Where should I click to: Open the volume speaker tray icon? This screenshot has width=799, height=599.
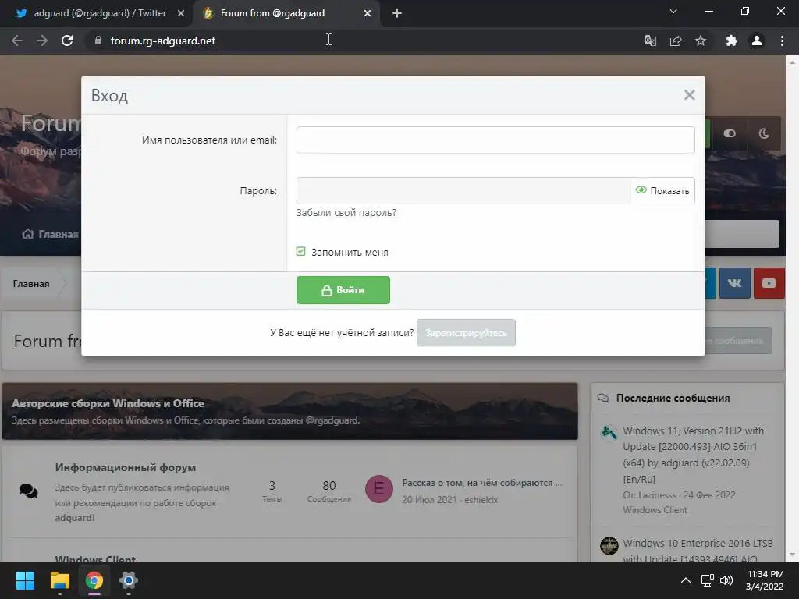tap(726, 580)
